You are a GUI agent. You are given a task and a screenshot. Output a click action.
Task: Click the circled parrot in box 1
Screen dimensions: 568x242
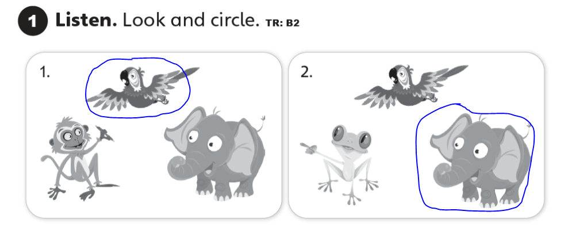click(x=143, y=88)
